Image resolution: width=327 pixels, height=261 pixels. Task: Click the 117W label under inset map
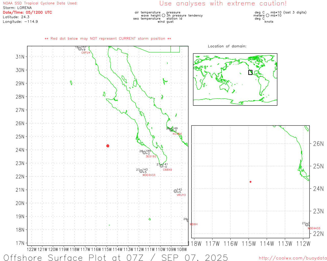pos(213,244)
